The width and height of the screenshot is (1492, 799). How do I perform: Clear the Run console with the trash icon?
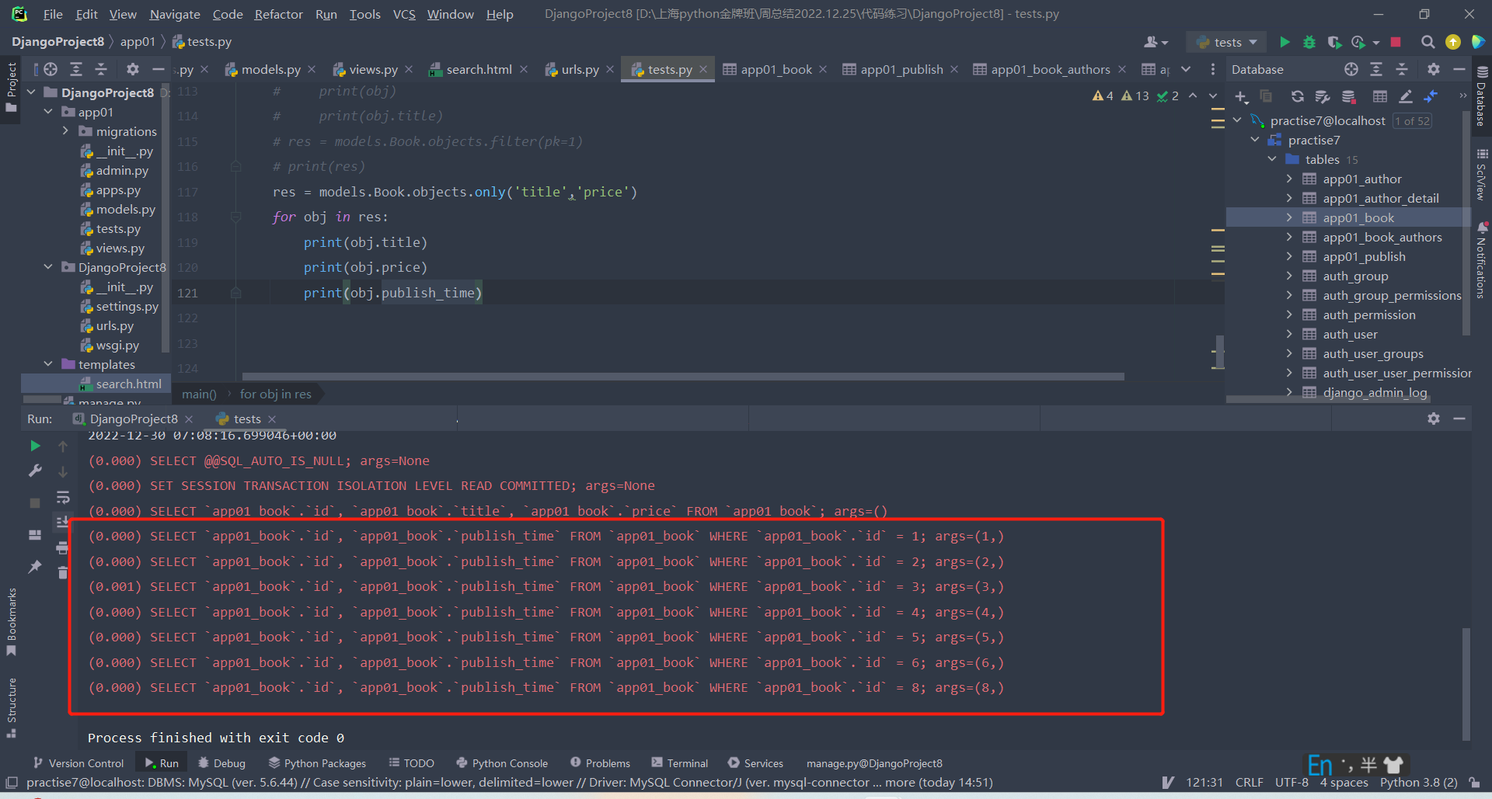pos(63,573)
